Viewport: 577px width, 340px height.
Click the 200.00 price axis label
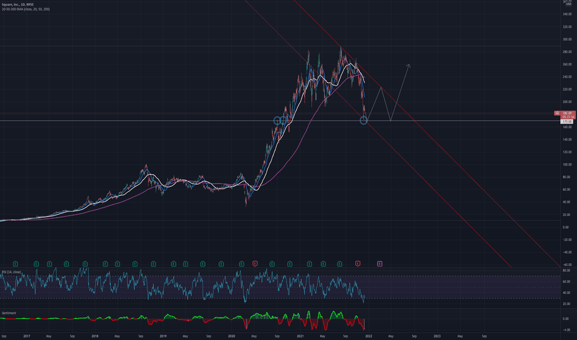[567, 102]
